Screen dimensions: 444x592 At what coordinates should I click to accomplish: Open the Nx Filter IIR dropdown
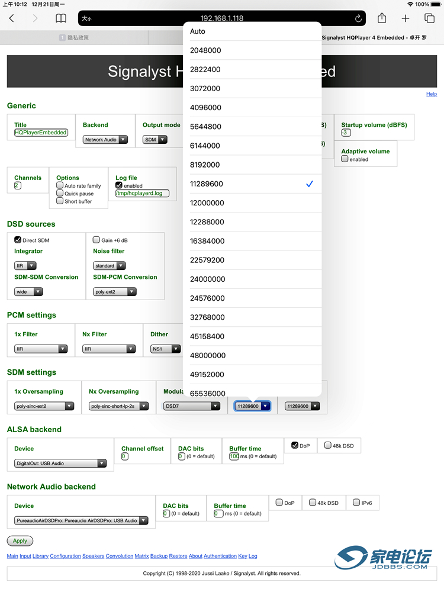pyautogui.click(x=109, y=349)
